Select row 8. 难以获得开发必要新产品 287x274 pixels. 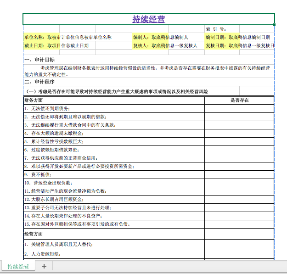114,166
